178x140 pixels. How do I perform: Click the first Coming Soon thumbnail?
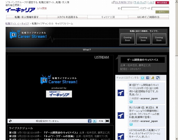[x=128, y=39]
